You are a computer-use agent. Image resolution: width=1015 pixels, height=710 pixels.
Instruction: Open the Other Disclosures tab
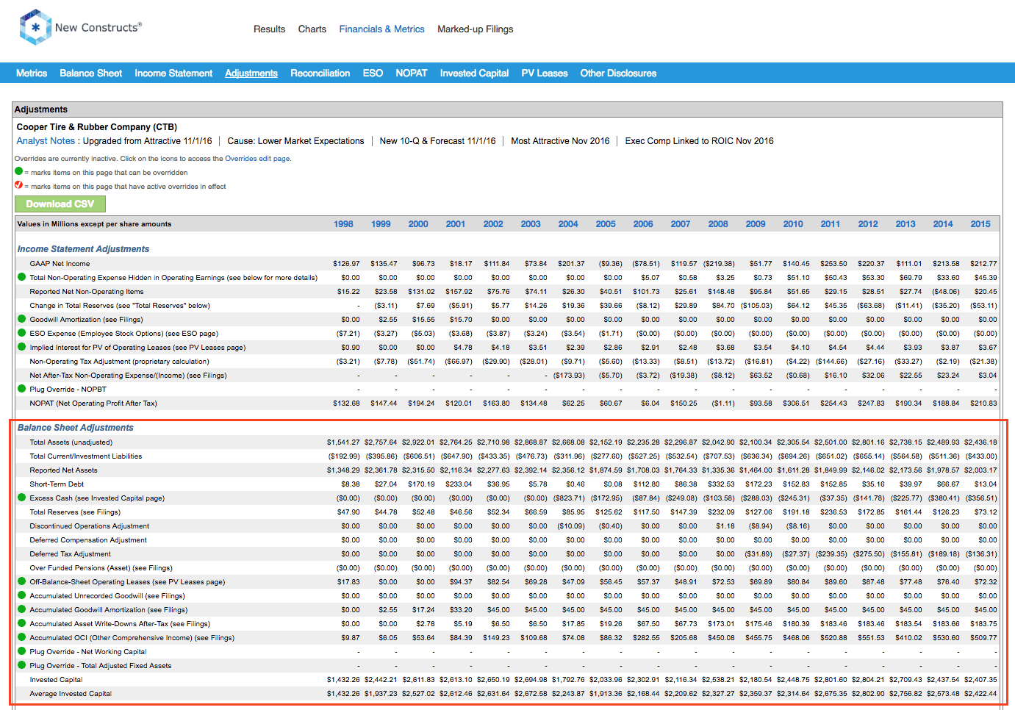618,73
